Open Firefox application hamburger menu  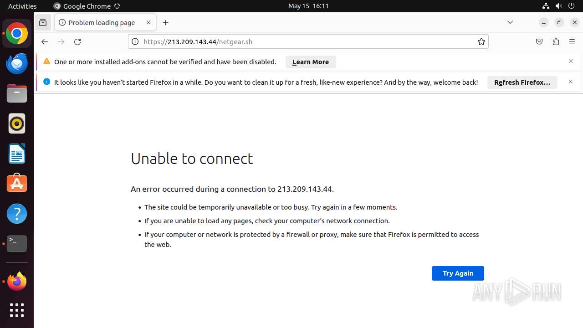point(572,41)
